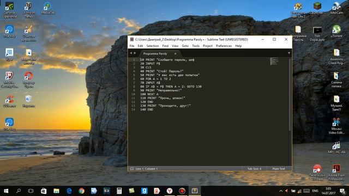The width and height of the screenshot is (349, 196).
Task: Change Tab Size setting in status bar
Action: tap(254, 169)
